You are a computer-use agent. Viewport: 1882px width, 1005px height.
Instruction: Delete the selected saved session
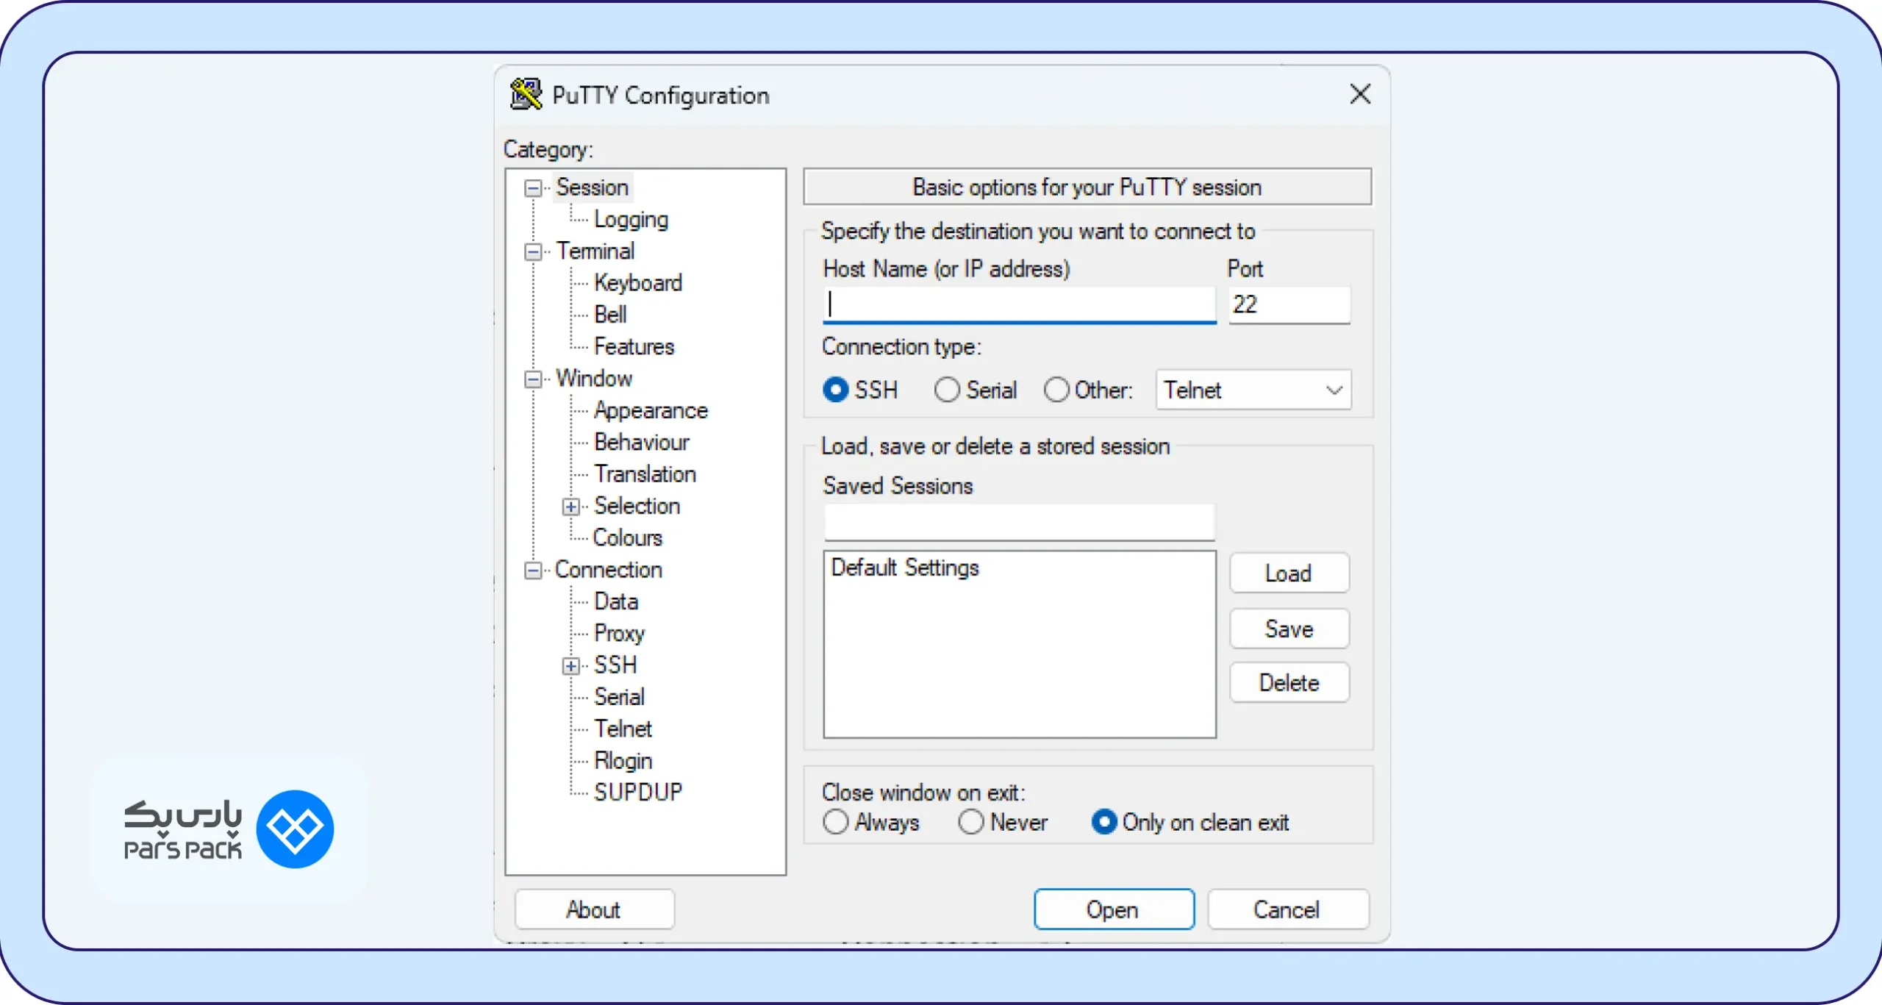(x=1289, y=683)
